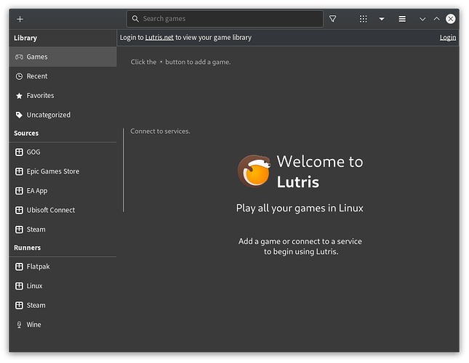Click the 'Connect to services.' text

pyautogui.click(x=160, y=131)
